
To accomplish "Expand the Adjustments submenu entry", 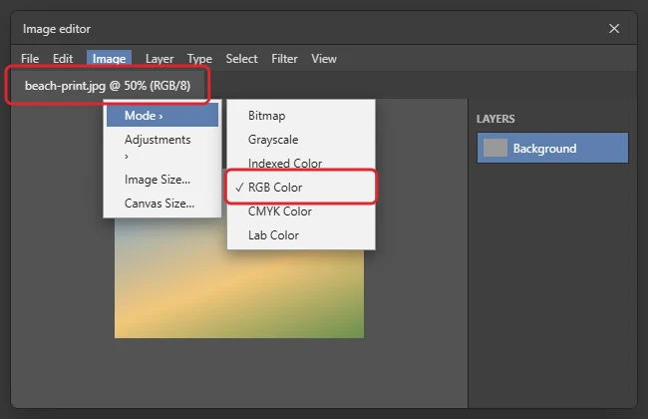I will [x=162, y=148].
